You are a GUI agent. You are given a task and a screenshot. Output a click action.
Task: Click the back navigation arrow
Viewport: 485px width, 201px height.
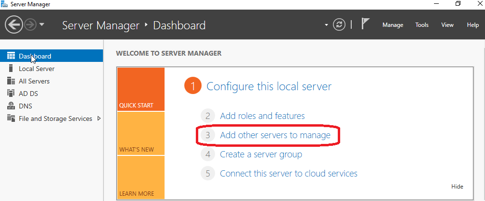click(x=13, y=25)
